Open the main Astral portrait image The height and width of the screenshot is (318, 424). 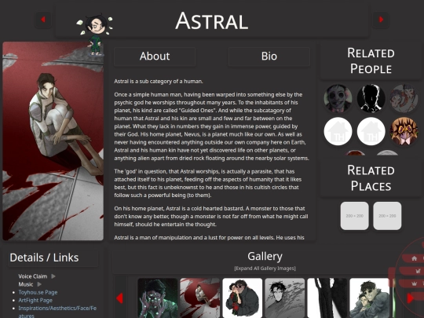pos(53,141)
